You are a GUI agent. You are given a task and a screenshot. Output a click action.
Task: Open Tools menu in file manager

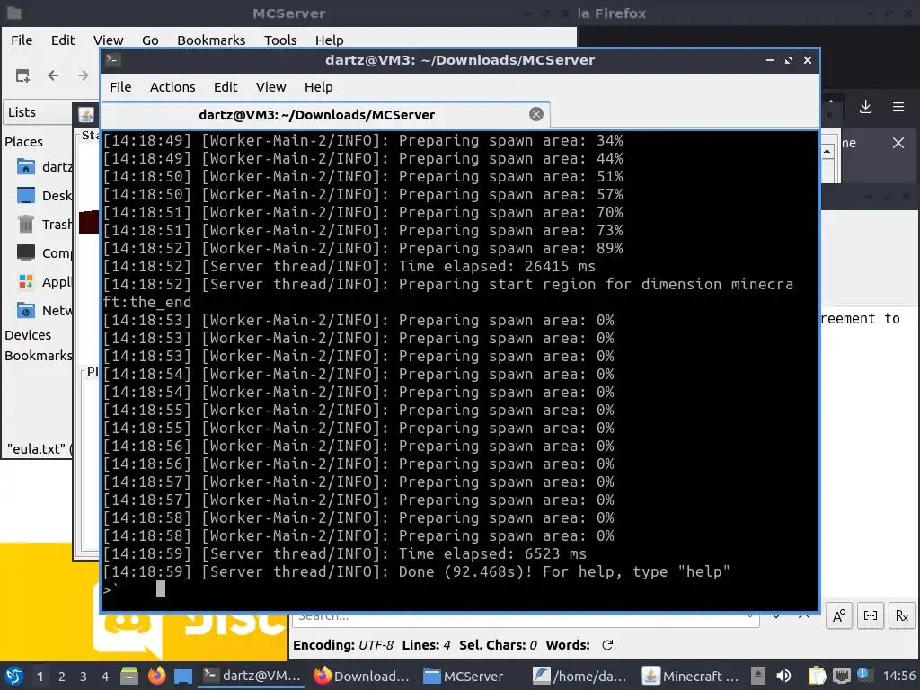click(x=280, y=40)
